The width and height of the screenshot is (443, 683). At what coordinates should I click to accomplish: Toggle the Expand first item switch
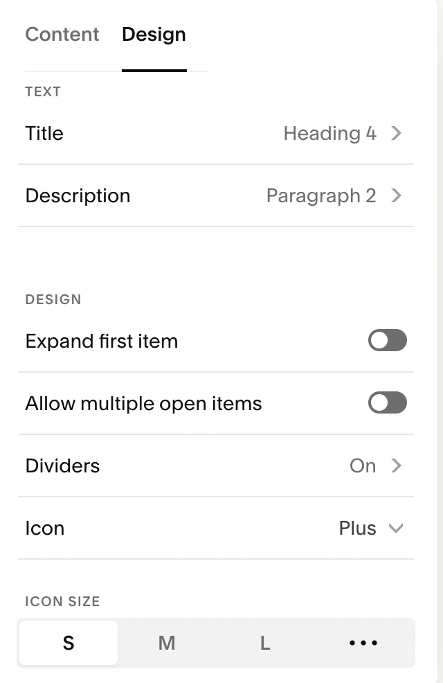[388, 340]
